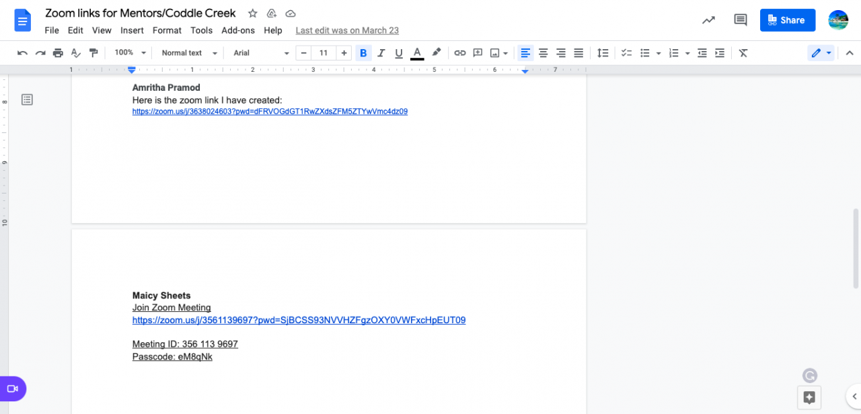Open the File menu
The image size is (861, 414).
pos(52,30)
